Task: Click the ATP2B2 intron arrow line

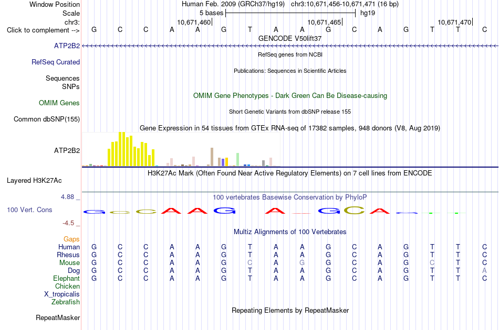Action: tap(290, 46)
